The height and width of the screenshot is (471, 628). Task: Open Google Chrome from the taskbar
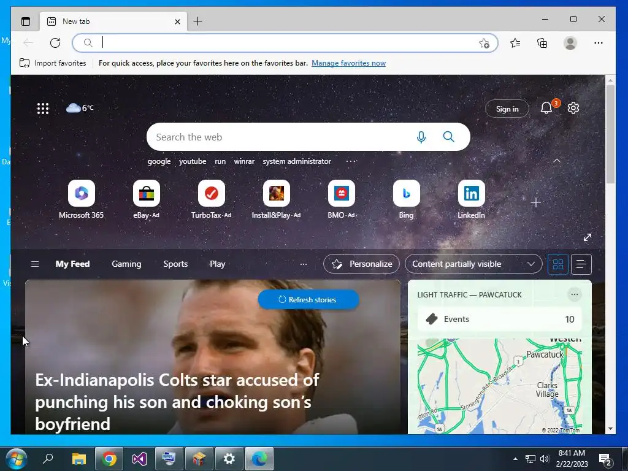tap(109, 459)
